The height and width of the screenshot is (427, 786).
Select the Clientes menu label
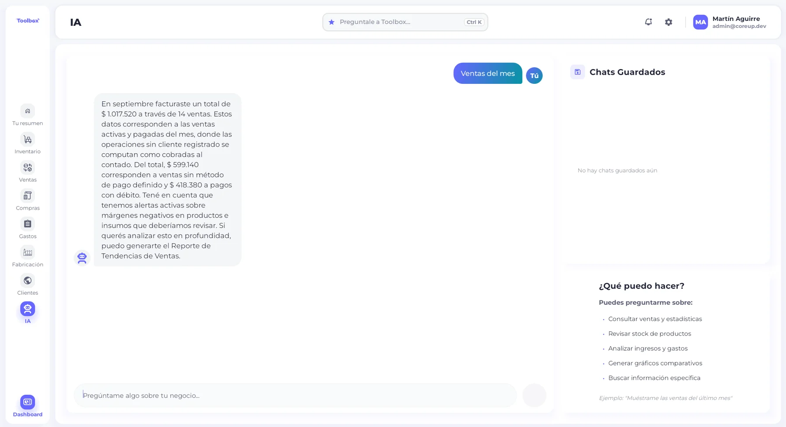[x=28, y=293]
